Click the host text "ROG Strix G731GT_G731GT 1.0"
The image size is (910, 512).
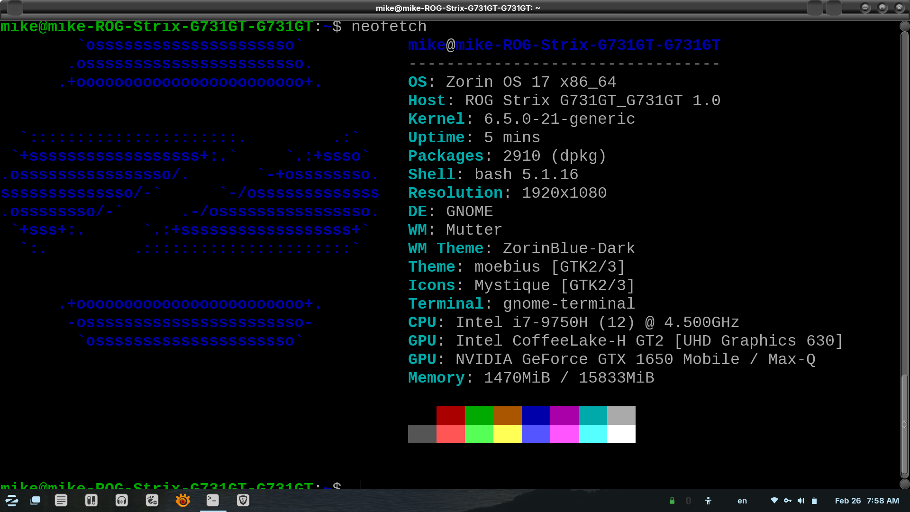pyautogui.click(x=593, y=101)
